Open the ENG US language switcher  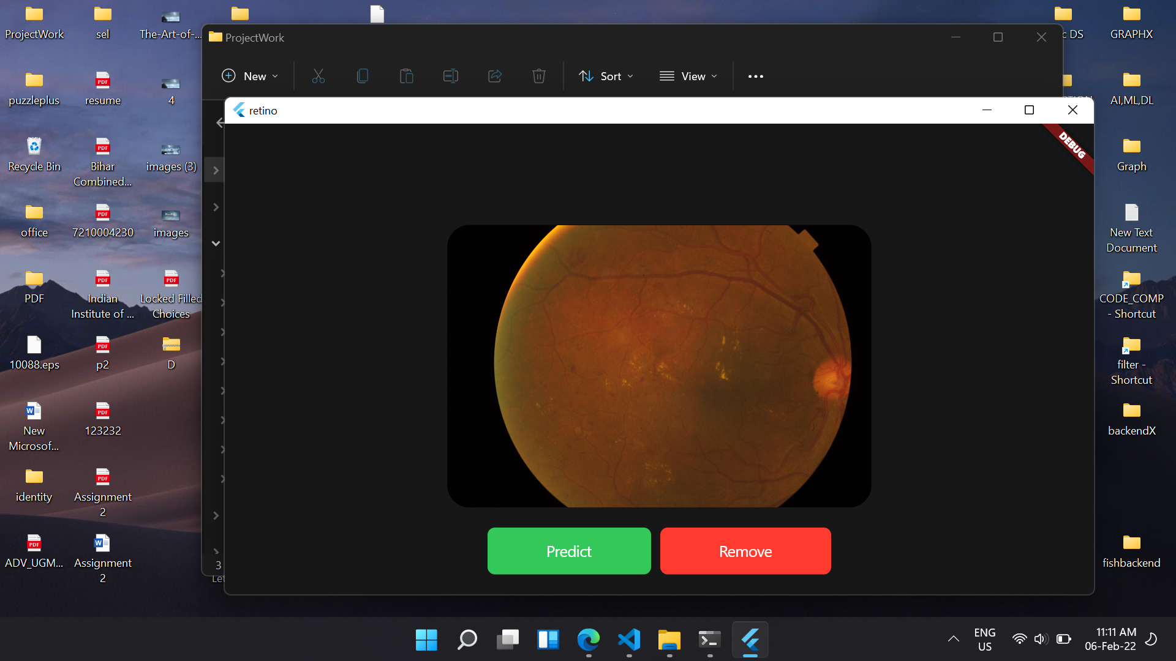984,639
